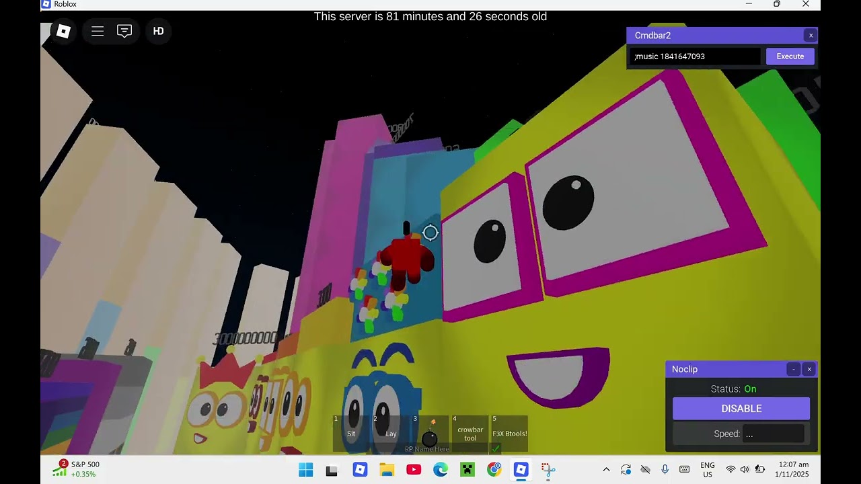This screenshot has height=484, width=861.
Task: Open the hamburger list menu
Action: click(98, 31)
